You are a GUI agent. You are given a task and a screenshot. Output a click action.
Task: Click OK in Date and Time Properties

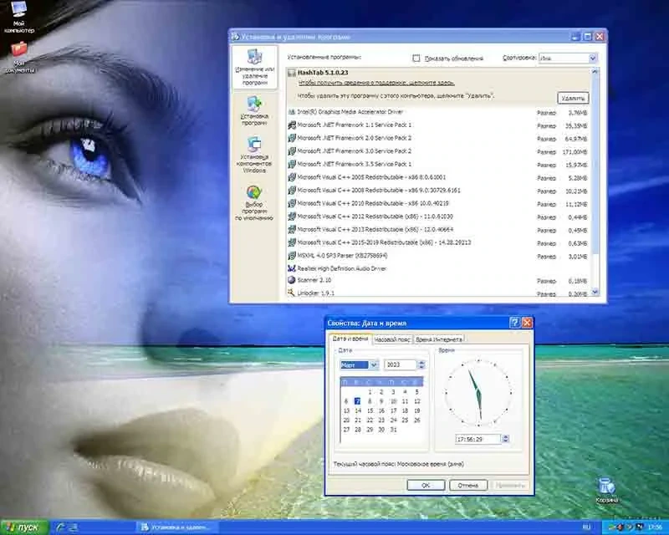[426, 485]
